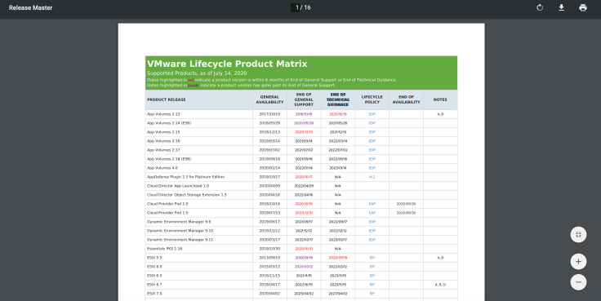Image resolution: width=601 pixels, height=301 pixels.
Task: Click the page number input box
Action: pyautogui.click(x=296, y=7)
